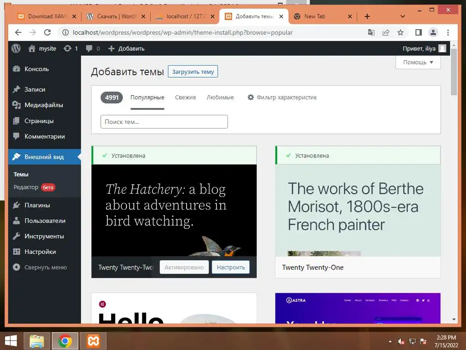Switch to the Свежие tab

(186, 98)
